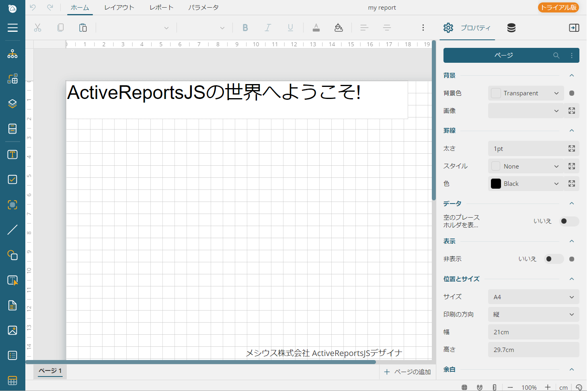Screen dimensions: 587x391
Task: Toggle the empty placeholder display switch
Action: pos(569,221)
